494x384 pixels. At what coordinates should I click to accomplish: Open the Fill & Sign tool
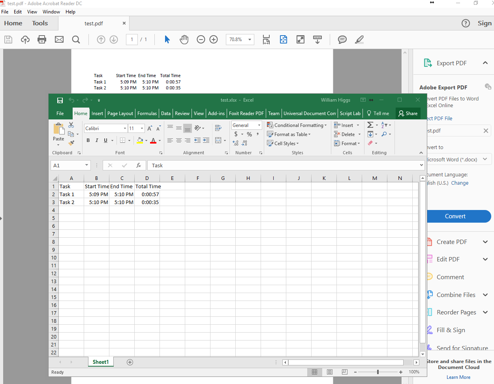coord(451,330)
